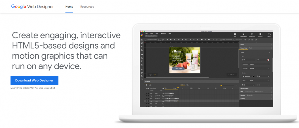Open the View menu in the app
299x128 pixels.
point(157,33)
